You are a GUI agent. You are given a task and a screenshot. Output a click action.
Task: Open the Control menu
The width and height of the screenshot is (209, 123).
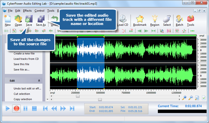[x=39, y=11]
